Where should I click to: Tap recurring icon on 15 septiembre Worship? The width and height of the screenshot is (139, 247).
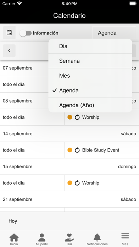[x=77, y=183]
